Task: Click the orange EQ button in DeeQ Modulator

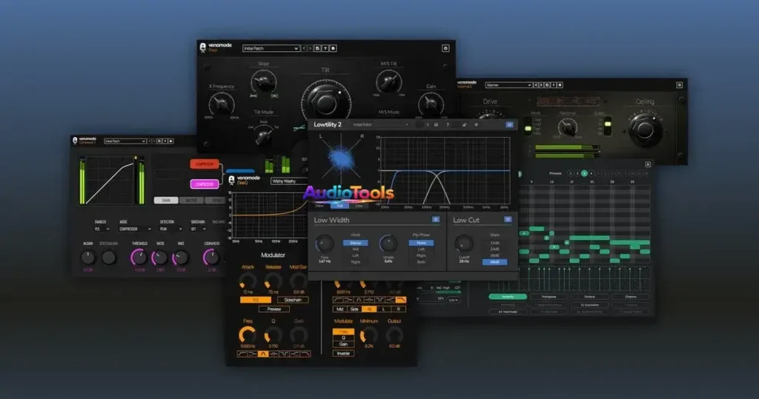Action: (256, 300)
